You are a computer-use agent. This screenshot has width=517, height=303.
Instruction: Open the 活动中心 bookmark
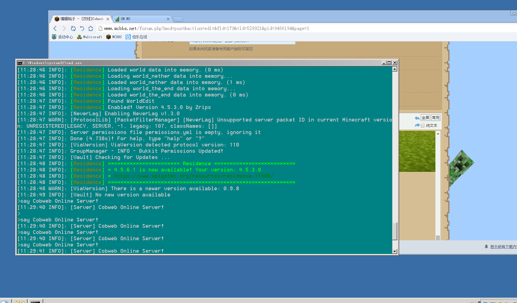click(x=63, y=37)
